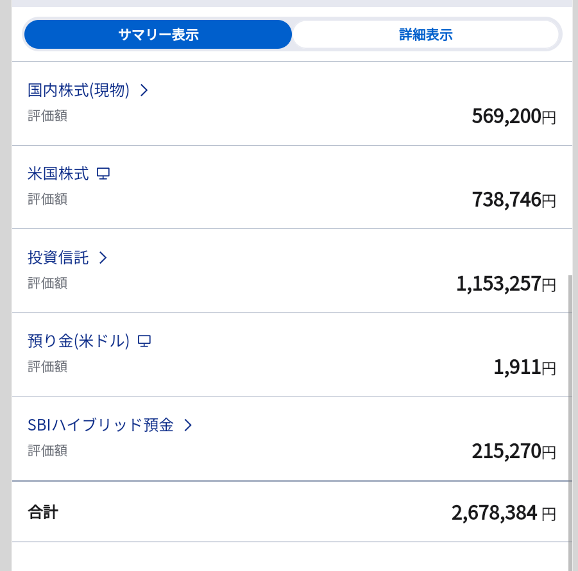This screenshot has height=571, width=578.
Task: Click total amount 2,678,384 円
Action: point(504,513)
